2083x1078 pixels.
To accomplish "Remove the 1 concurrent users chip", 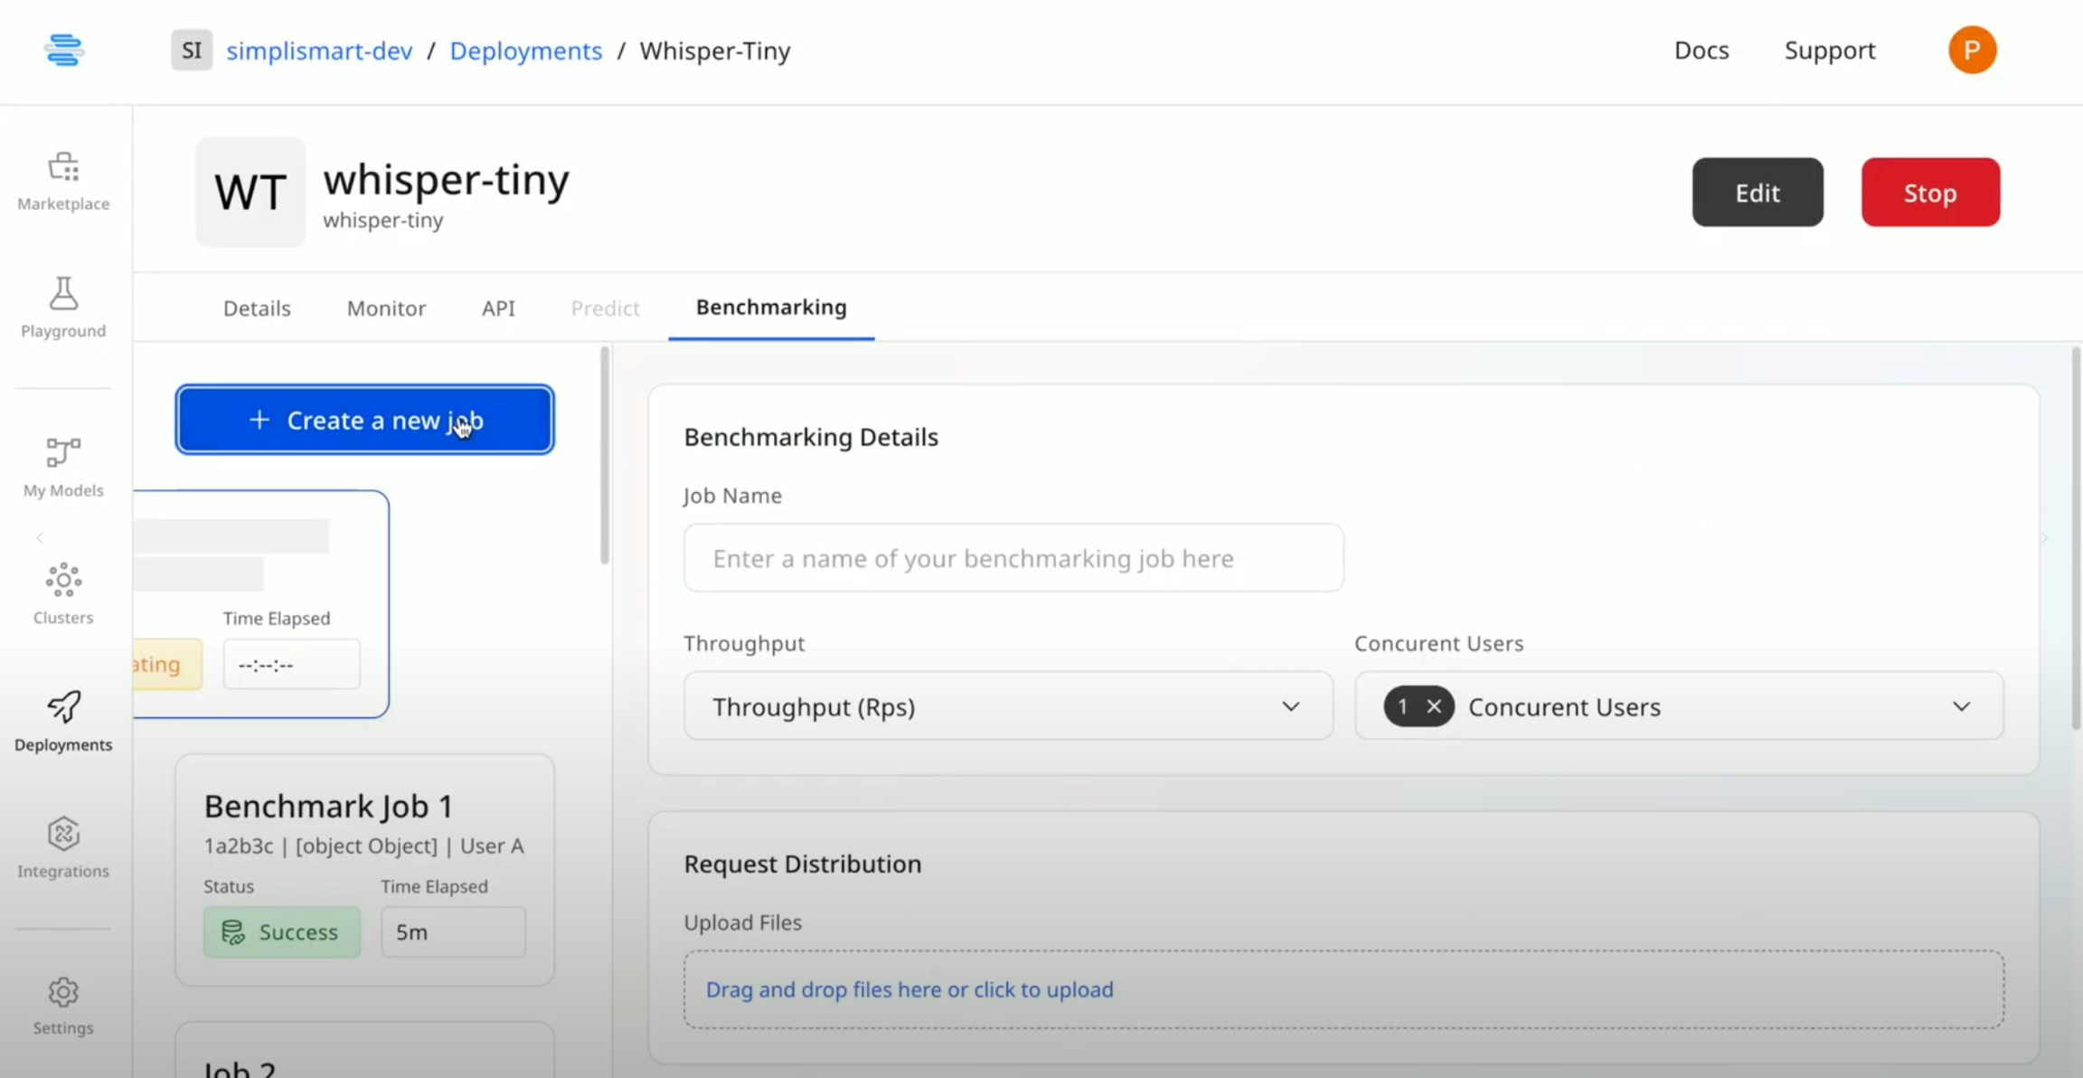I will coord(1434,706).
